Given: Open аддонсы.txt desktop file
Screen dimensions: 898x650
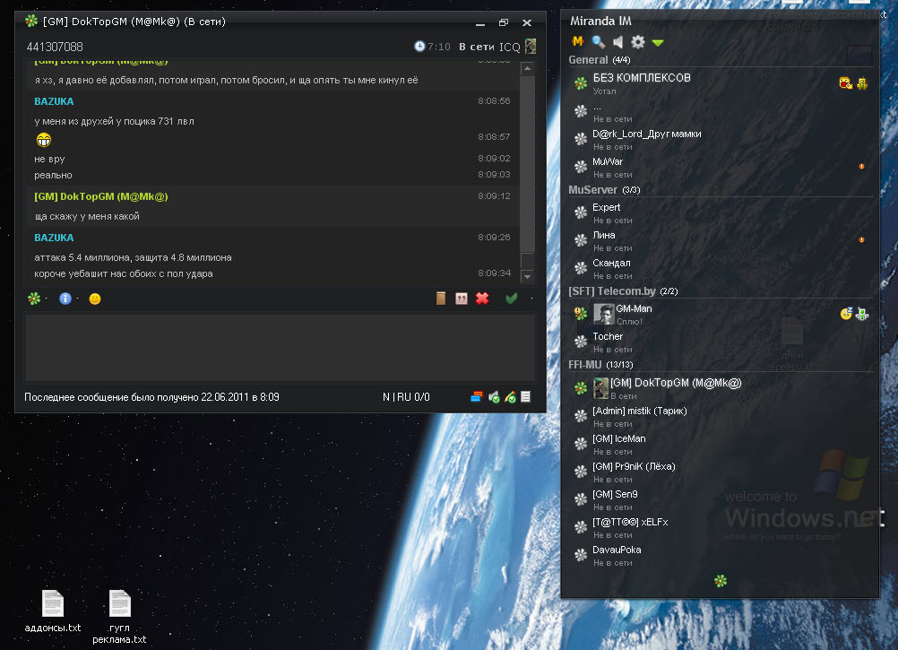Looking at the screenshot, I should point(53,611).
